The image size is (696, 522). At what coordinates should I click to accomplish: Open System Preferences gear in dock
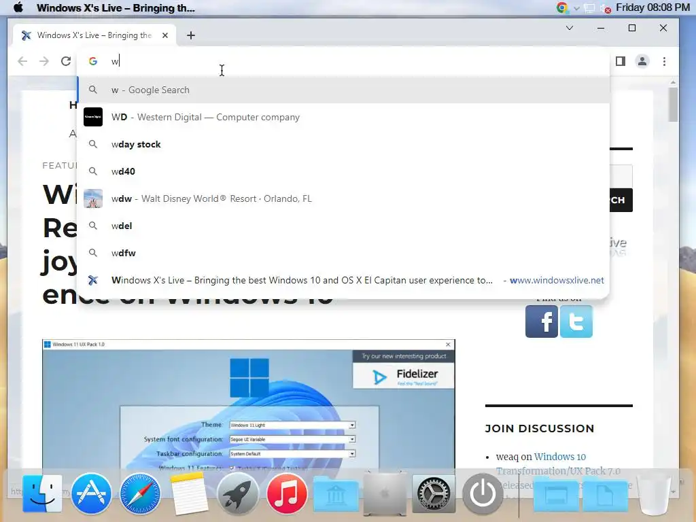pos(434,493)
